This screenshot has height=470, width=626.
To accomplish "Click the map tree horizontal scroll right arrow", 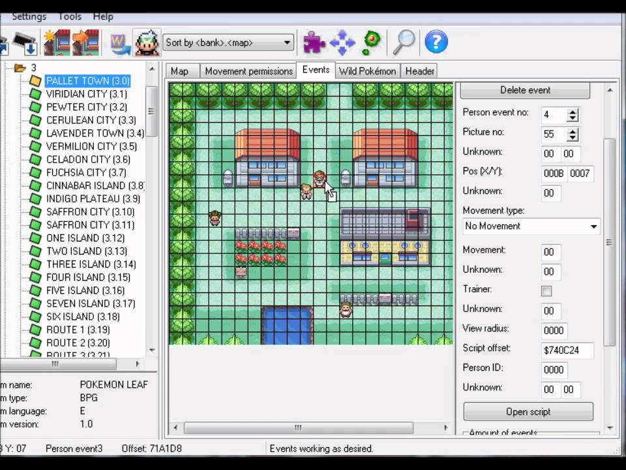I will coord(138,364).
